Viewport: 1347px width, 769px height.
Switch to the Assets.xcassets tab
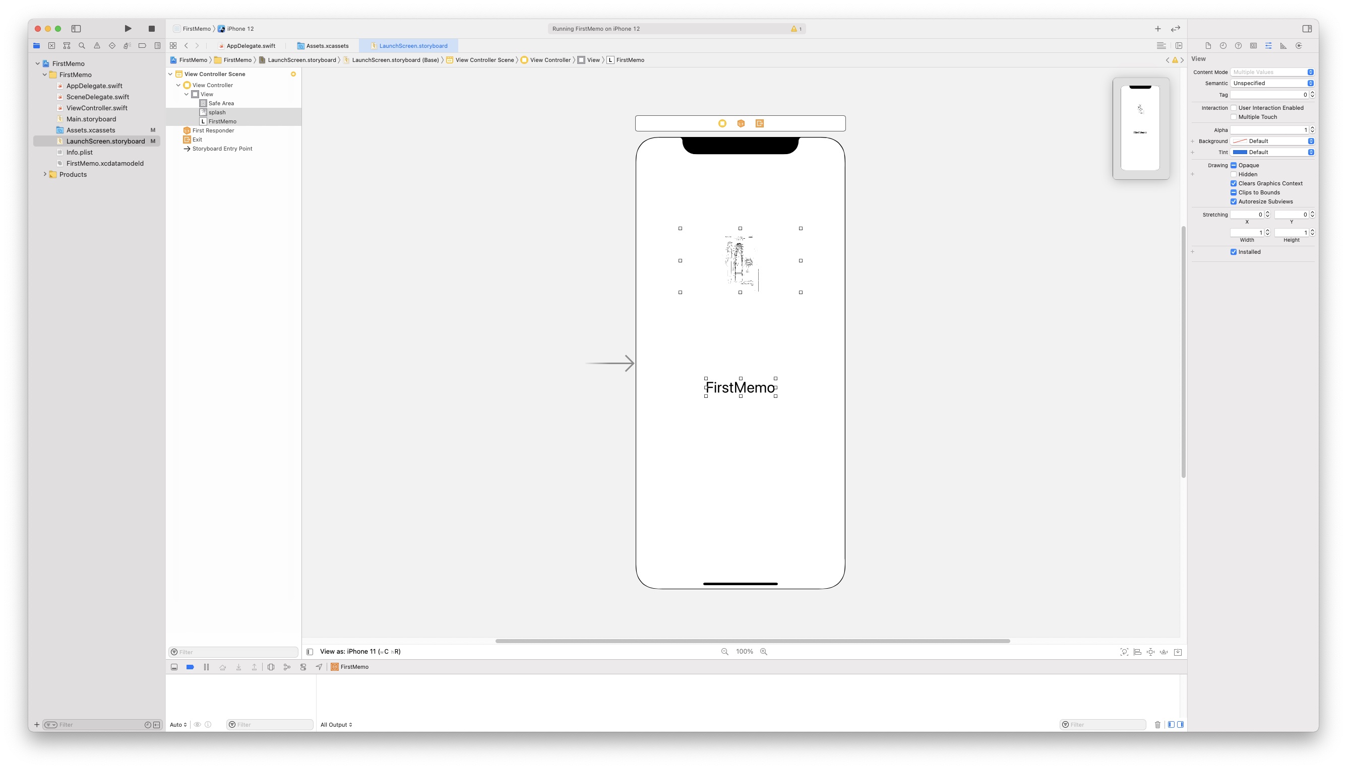point(327,46)
